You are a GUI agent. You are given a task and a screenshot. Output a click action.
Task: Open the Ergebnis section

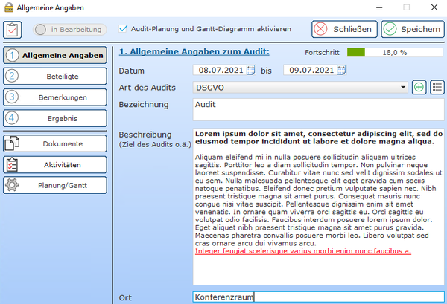pos(55,118)
